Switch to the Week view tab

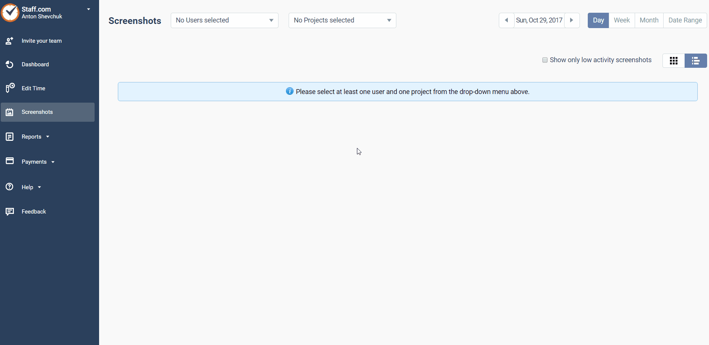[622, 20]
